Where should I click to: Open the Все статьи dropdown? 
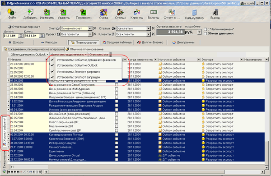(x=148, y=28)
